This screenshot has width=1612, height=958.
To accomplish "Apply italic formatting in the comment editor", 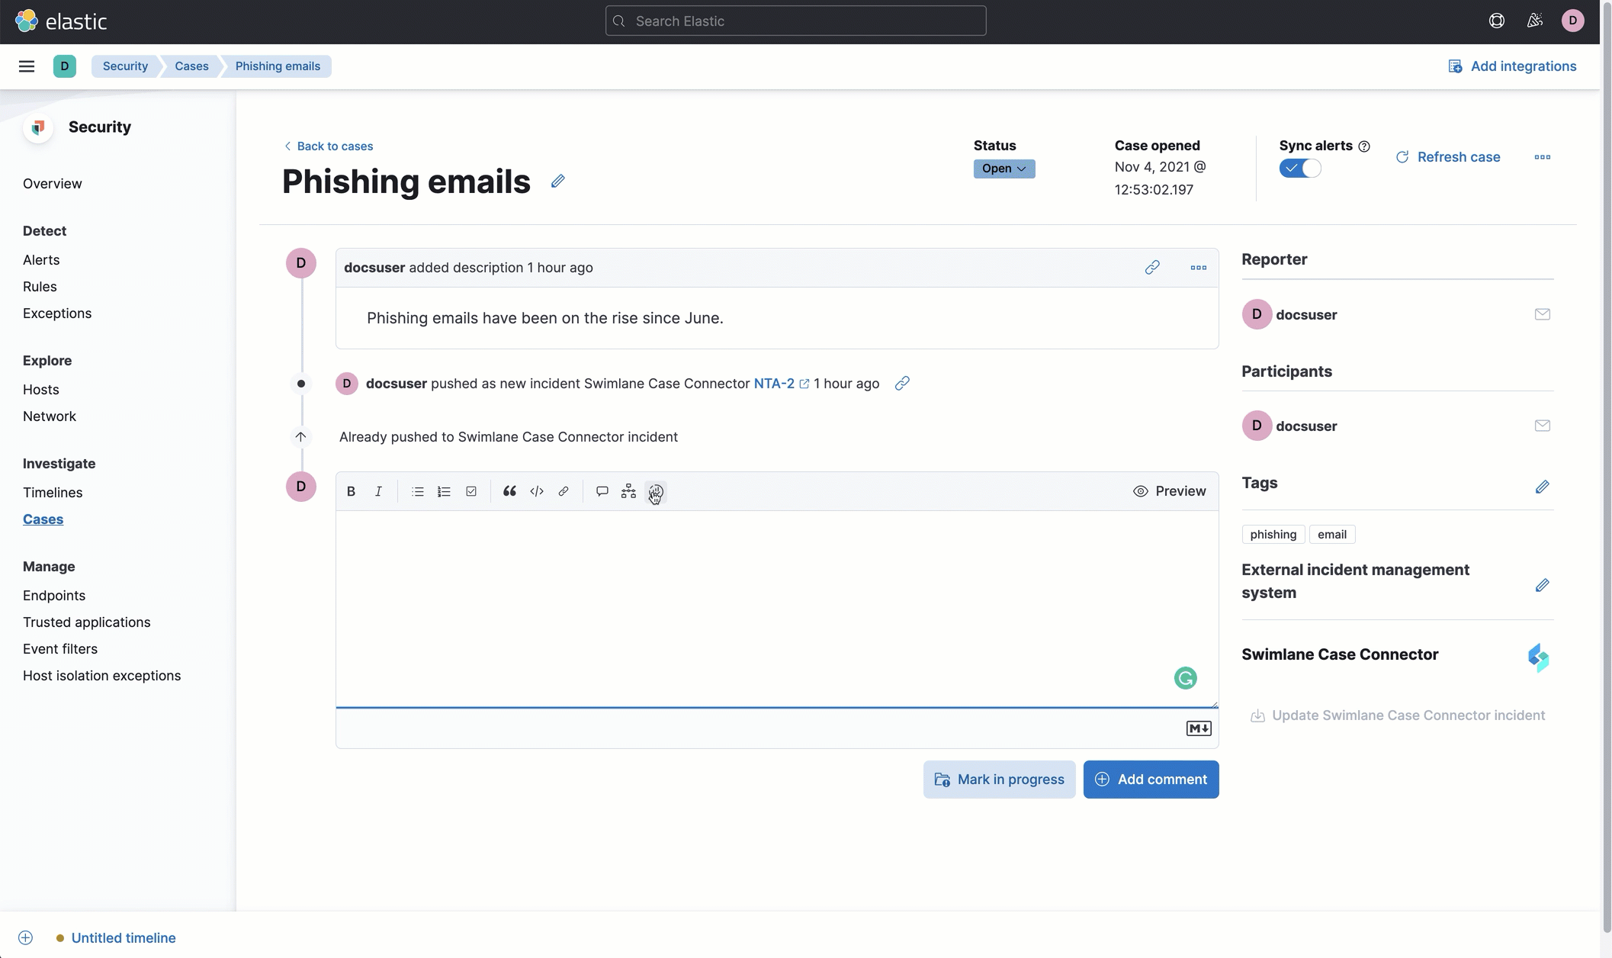I will [378, 490].
